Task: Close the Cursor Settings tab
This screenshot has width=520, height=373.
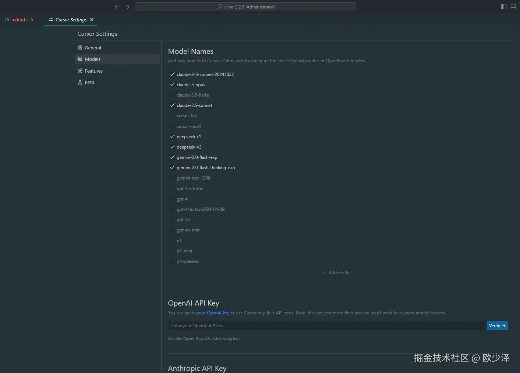Action: (92, 20)
